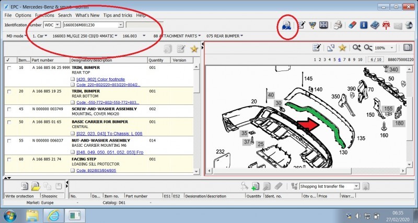Click the Designation/description column header
Image resolution: width=418 pixels, height=223 pixels.
[x=109, y=60]
